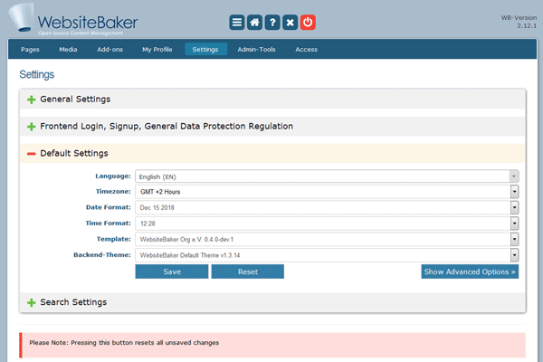Go to home via house icon

pyautogui.click(x=257, y=23)
